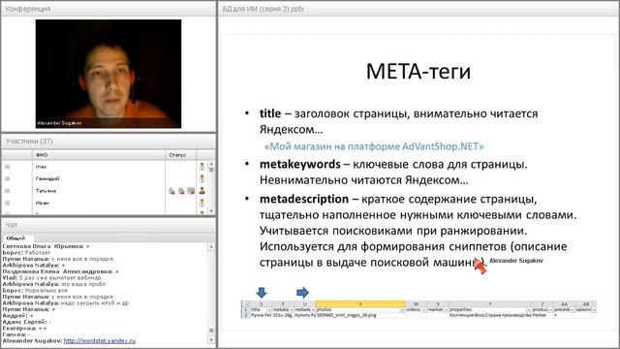Select participant Геннадий in the list
This screenshot has width=620, height=349.
point(47,178)
